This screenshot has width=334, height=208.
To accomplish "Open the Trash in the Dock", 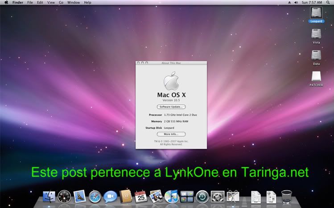I will pyautogui.click(x=286, y=197).
